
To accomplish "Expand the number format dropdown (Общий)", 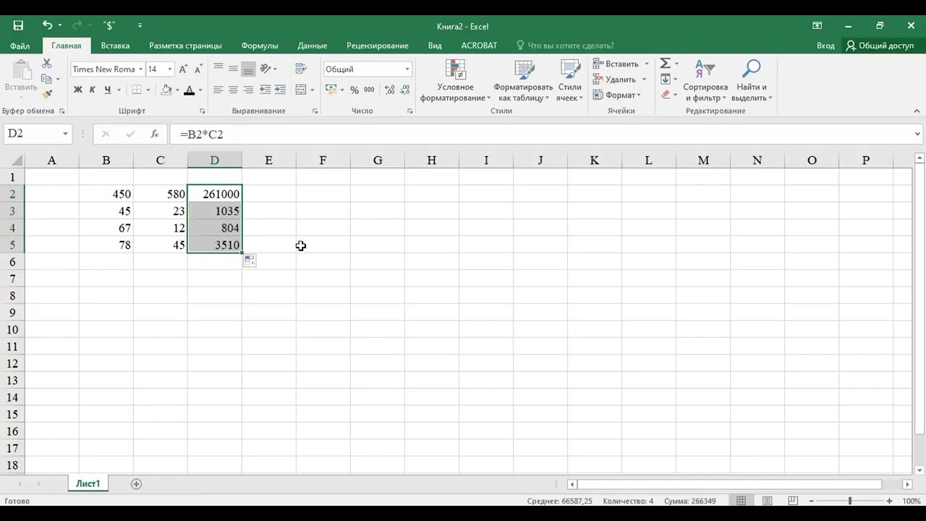I will click(407, 69).
